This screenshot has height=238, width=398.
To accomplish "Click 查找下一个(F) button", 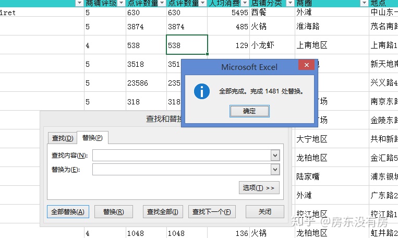I will point(212,211).
